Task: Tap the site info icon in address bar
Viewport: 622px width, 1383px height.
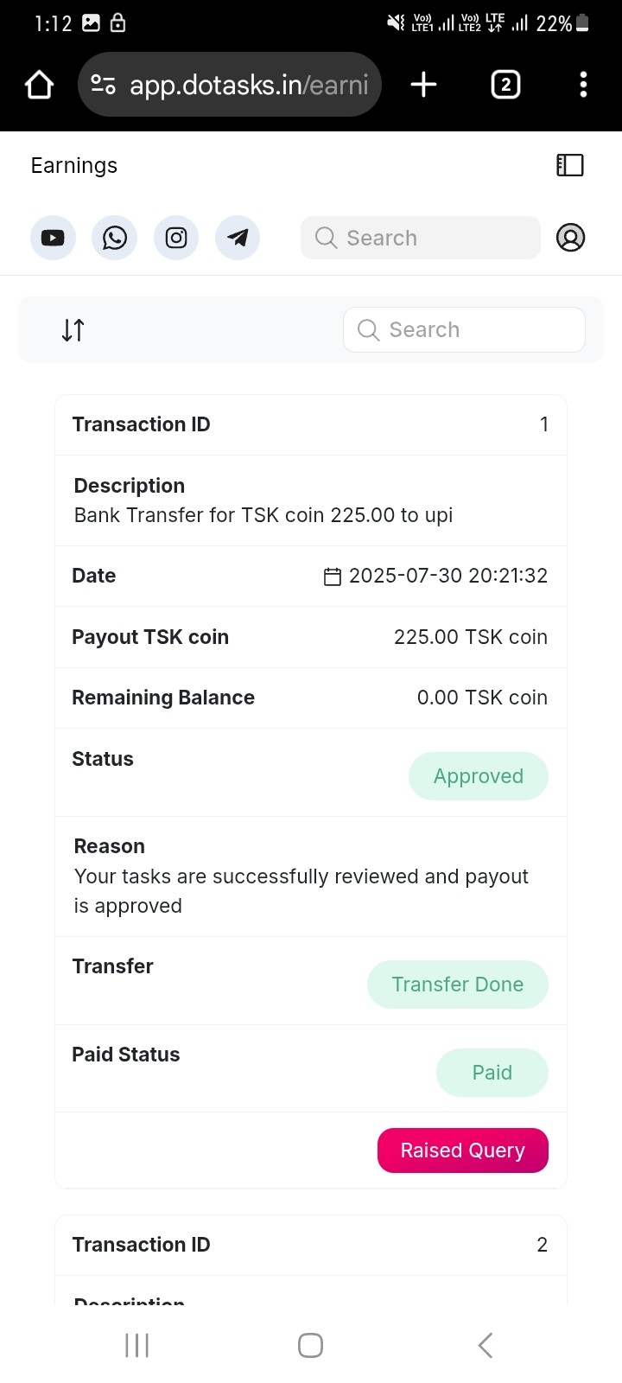Action: [x=104, y=85]
